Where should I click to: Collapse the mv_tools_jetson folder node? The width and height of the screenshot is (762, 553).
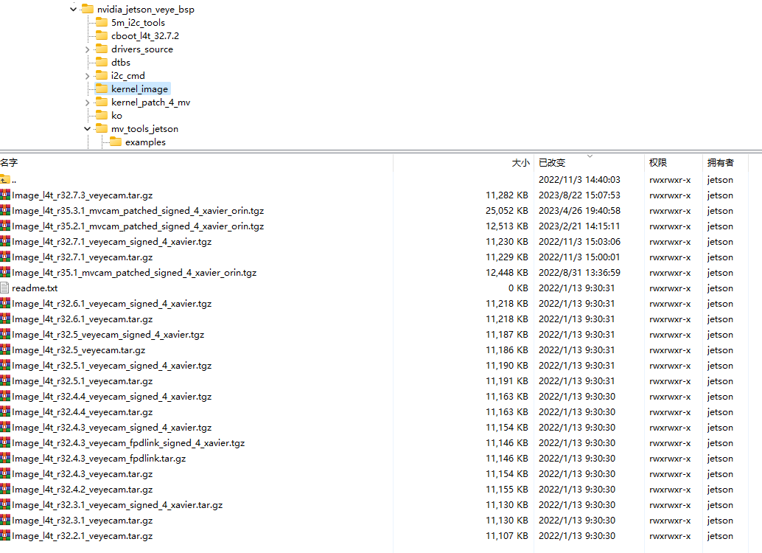(88, 129)
